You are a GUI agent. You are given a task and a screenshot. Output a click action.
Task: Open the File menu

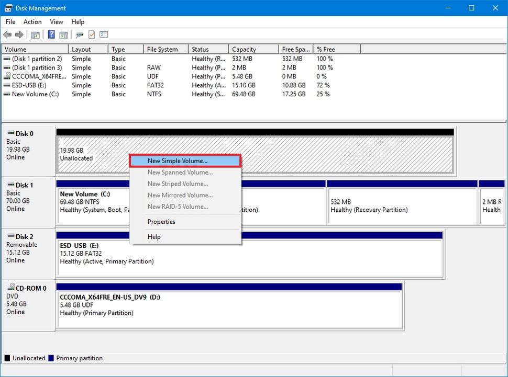[10, 22]
